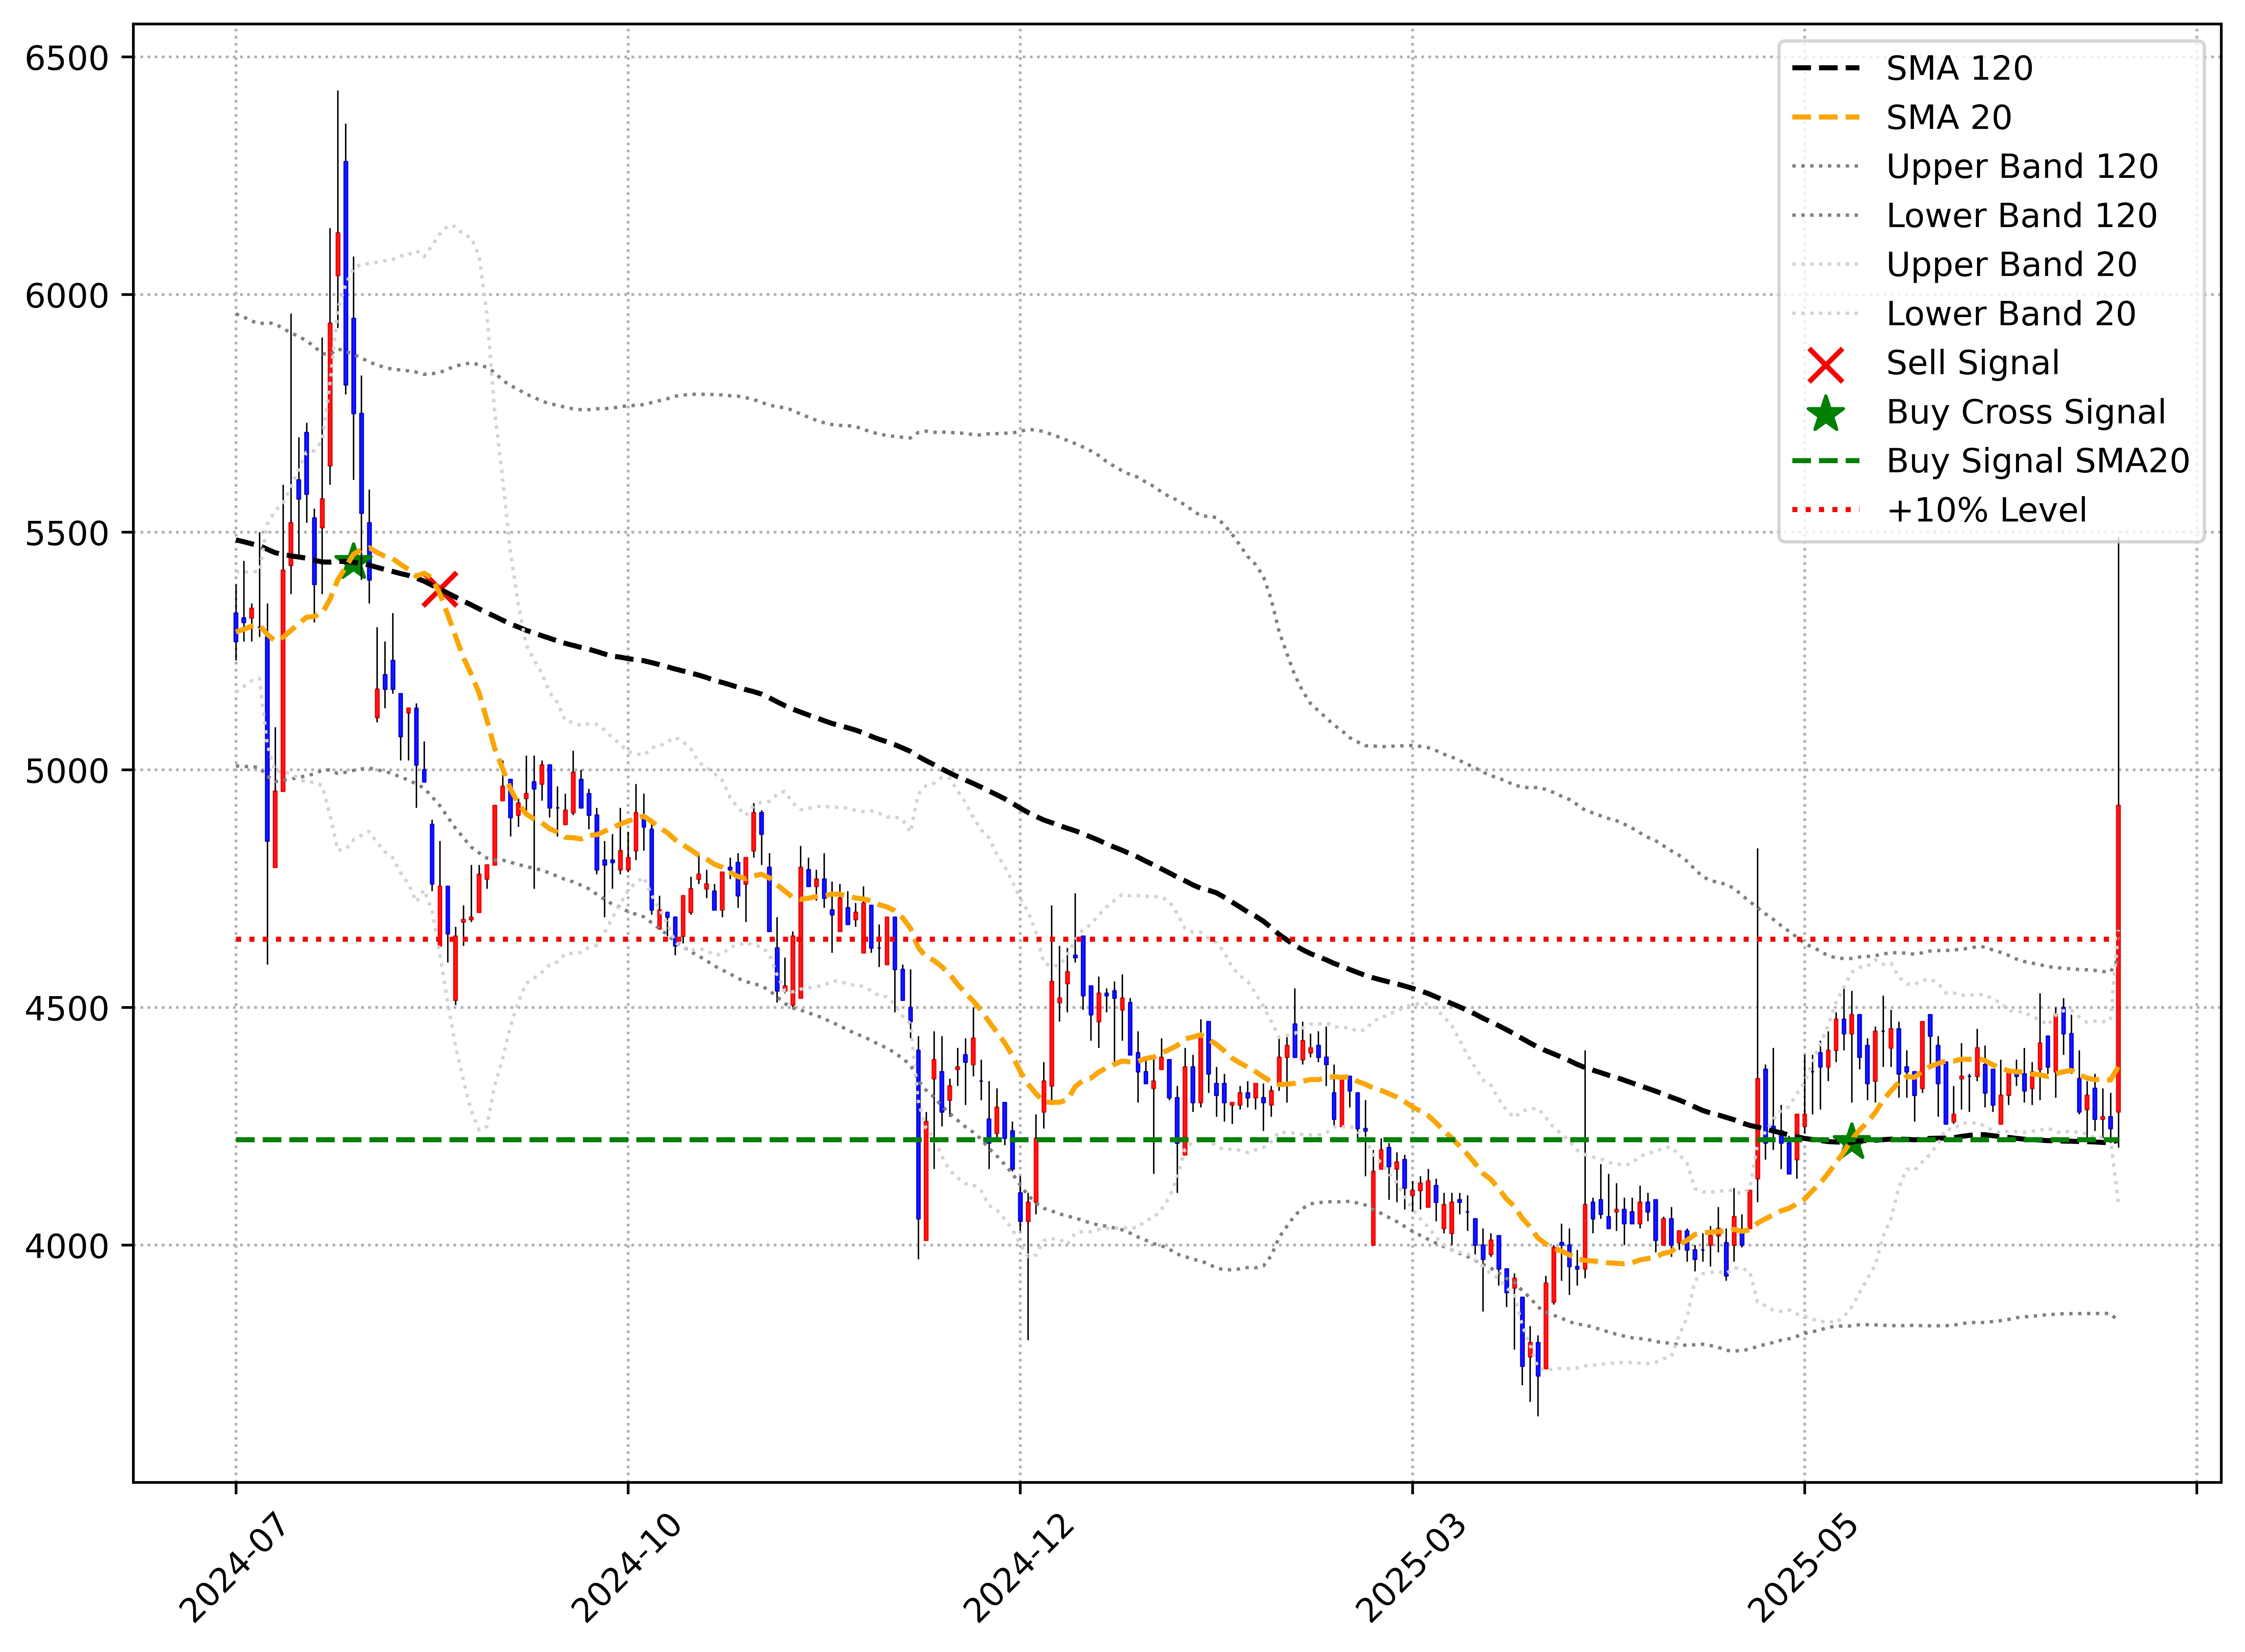Click the green star icon in legend

(x=1826, y=414)
